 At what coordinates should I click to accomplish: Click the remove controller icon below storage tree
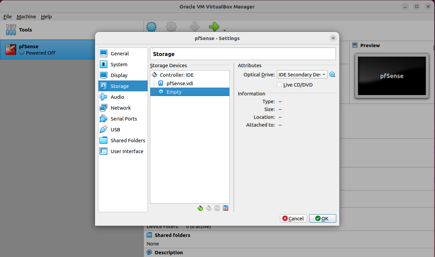click(x=209, y=208)
